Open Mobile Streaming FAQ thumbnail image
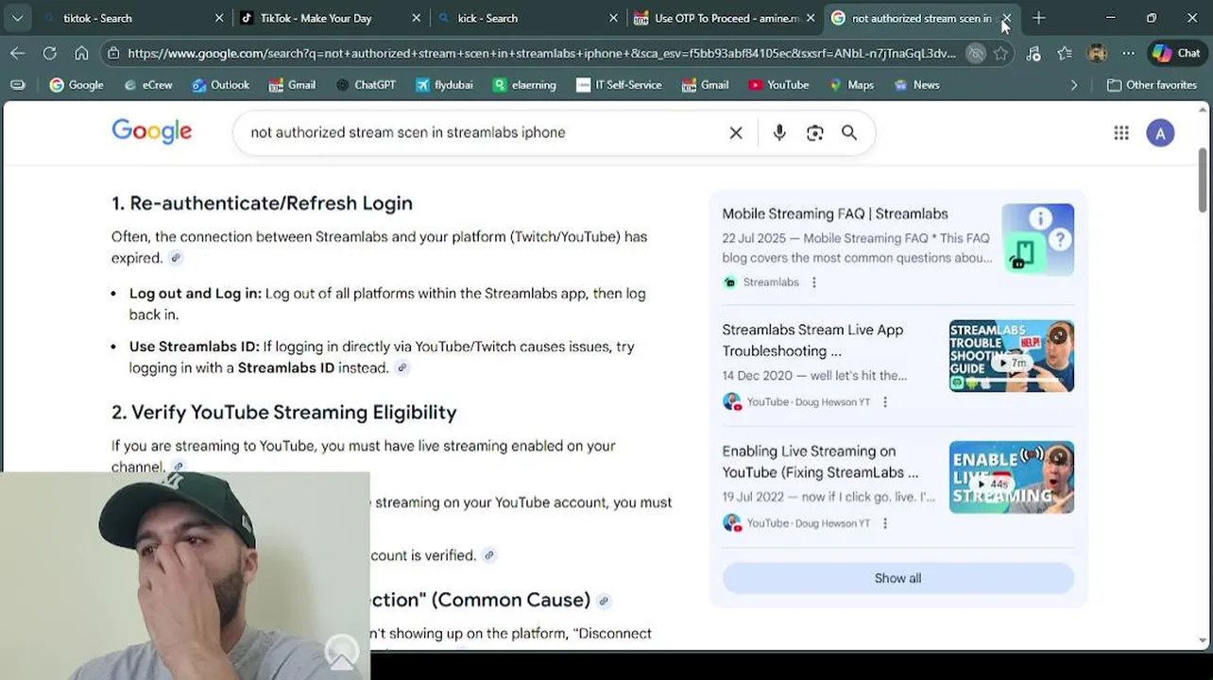1213x680 pixels. coord(1037,239)
